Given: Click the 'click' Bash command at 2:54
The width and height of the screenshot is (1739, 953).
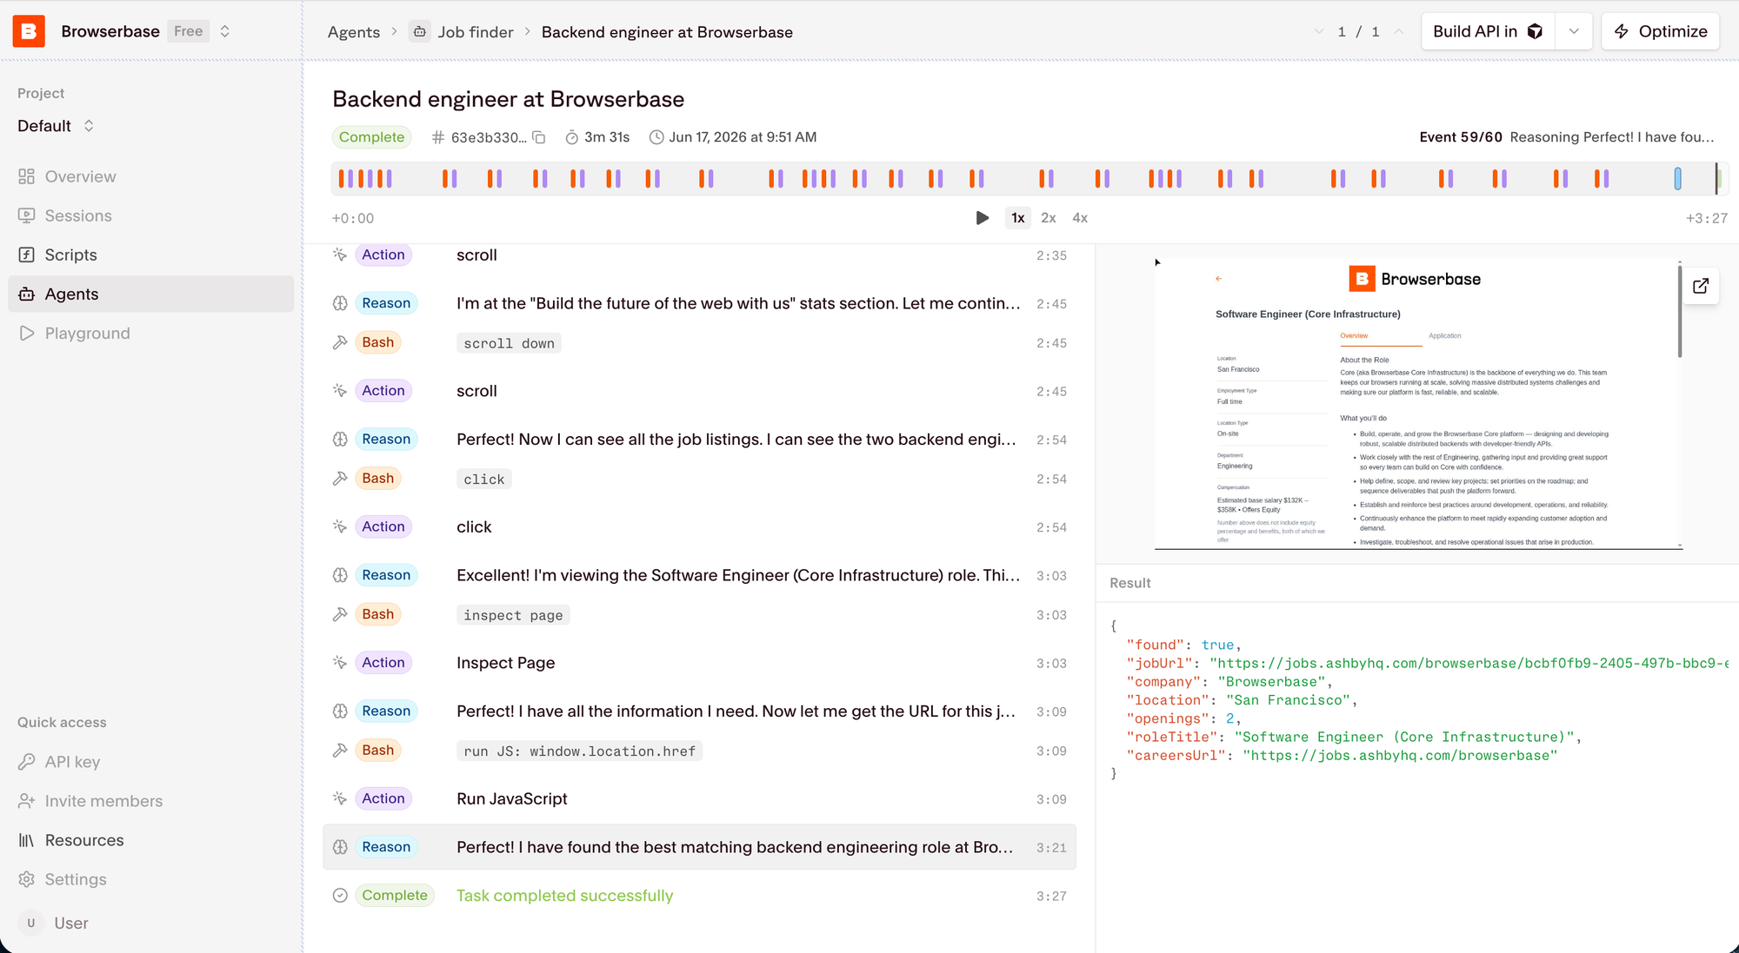Looking at the screenshot, I should tap(483, 480).
